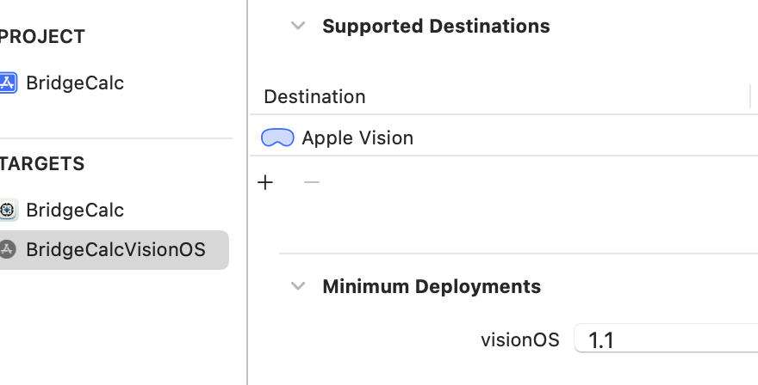Click the BridgeCalcVisionOS target icon
Image resolution: width=758 pixels, height=385 pixels.
tap(8, 250)
